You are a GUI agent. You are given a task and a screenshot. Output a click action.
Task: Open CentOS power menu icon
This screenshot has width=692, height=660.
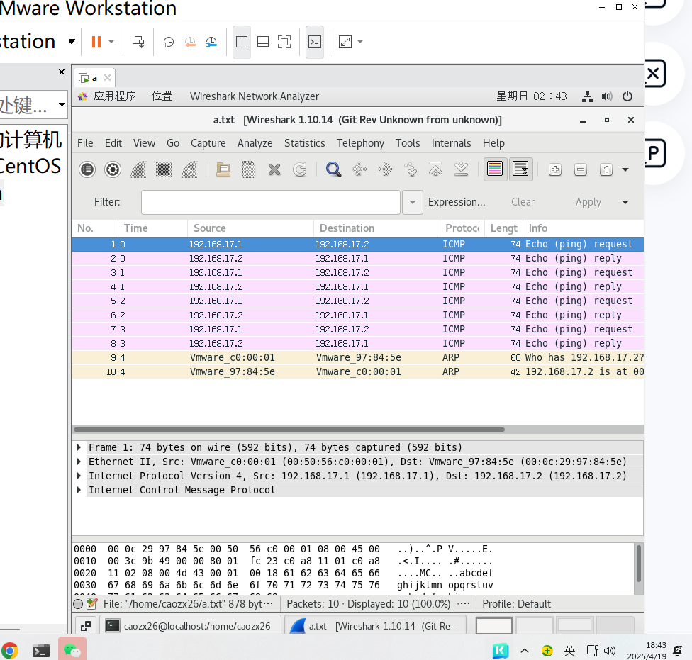click(627, 96)
